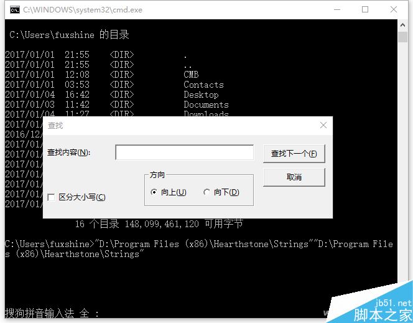Click the 取消 cancel button
This screenshot has height=323, width=413.
point(294,177)
